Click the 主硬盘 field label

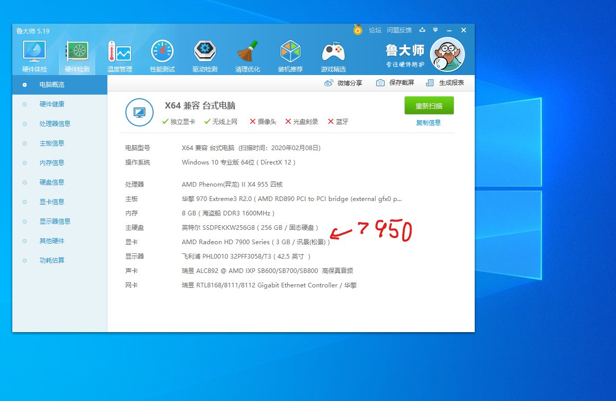pyautogui.click(x=135, y=228)
